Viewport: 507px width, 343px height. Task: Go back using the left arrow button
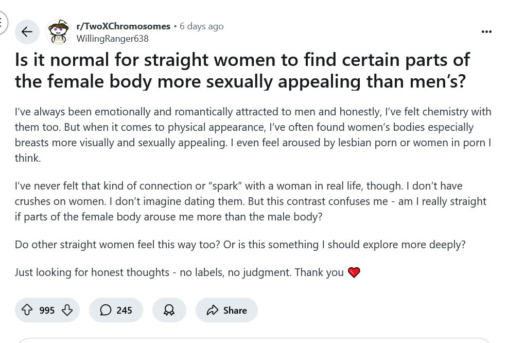(x=27, y=32)
